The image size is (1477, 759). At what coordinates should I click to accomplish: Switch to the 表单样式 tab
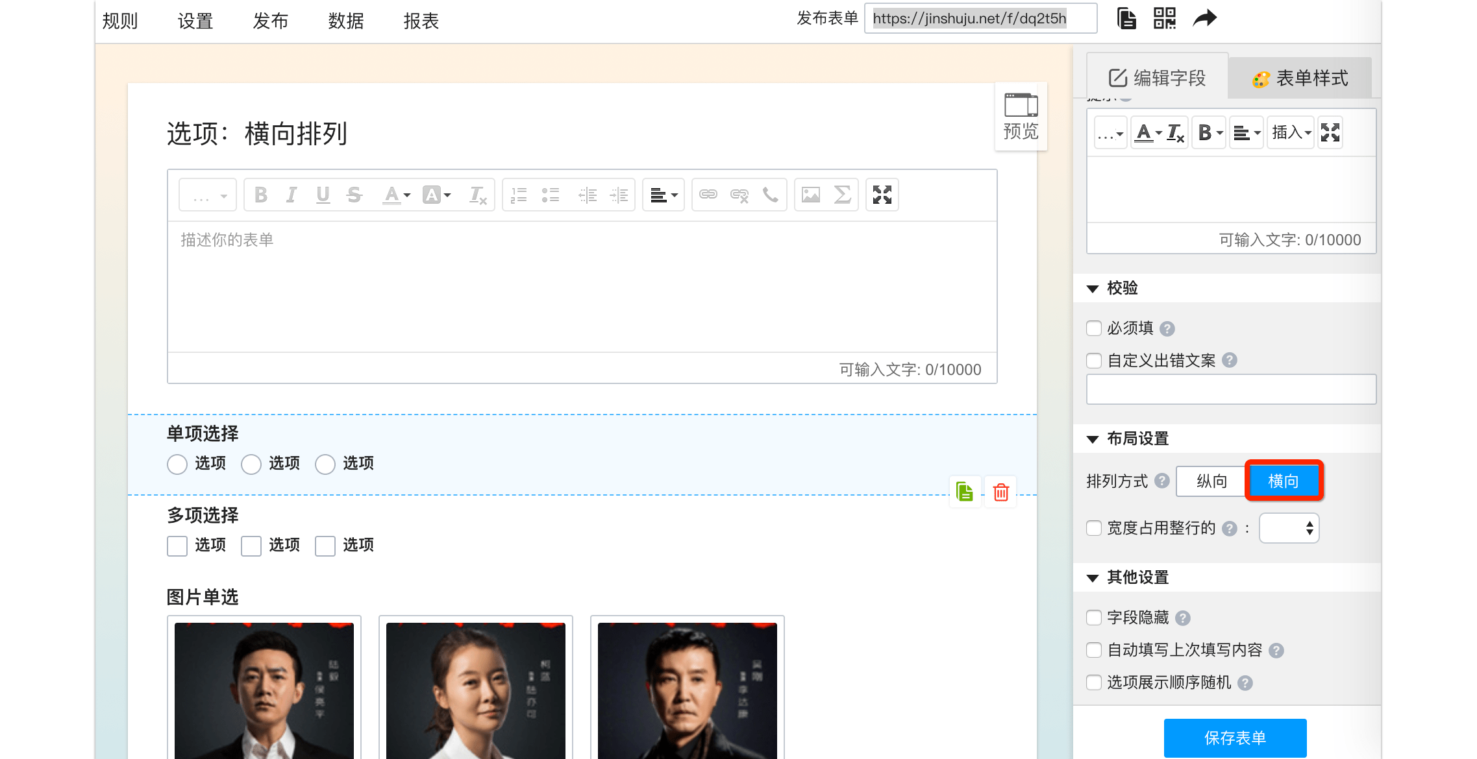click(x=1300, y=78)
